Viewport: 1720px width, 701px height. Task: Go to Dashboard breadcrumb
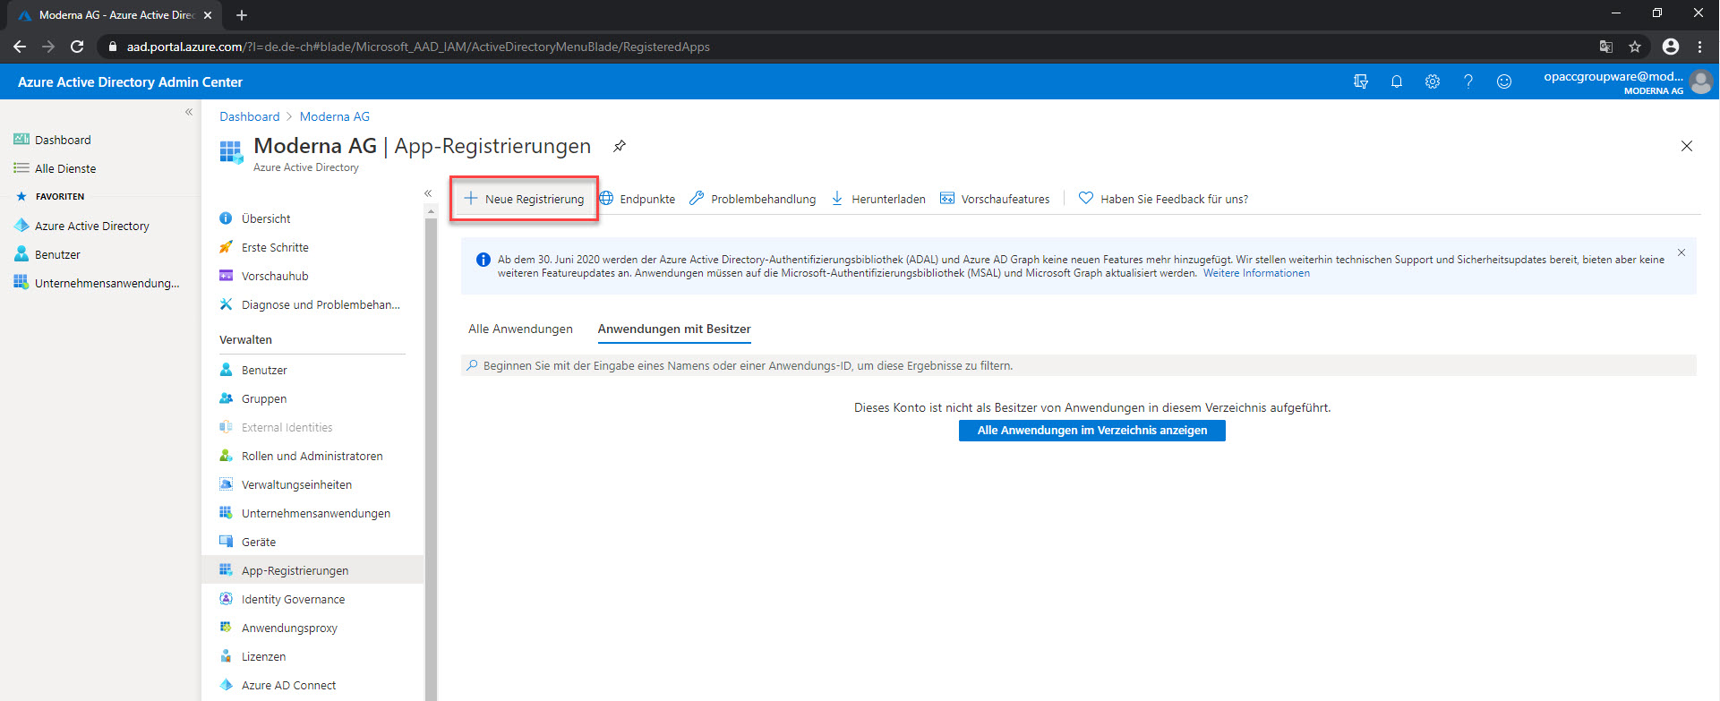(x=250, y=116)
